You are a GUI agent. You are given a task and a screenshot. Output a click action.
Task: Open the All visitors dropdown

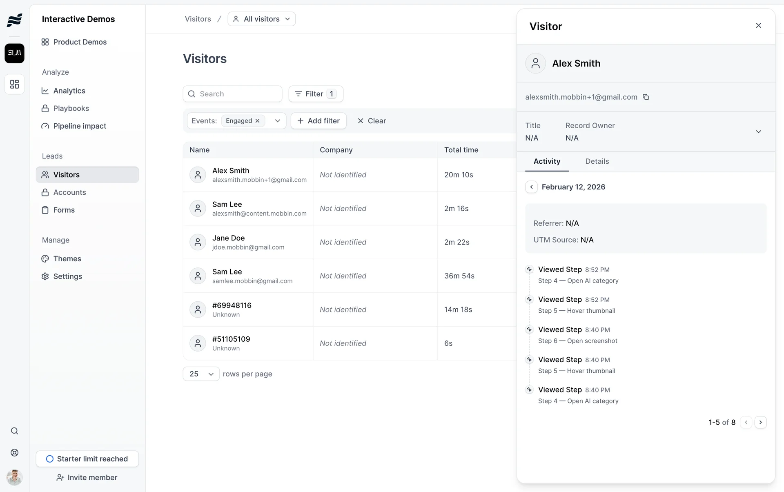pyautogui.click(x=262, y=19)
